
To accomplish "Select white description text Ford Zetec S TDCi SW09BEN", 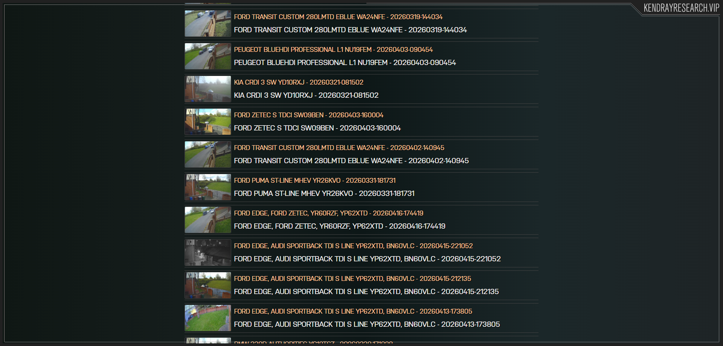I will coord(317,128).
